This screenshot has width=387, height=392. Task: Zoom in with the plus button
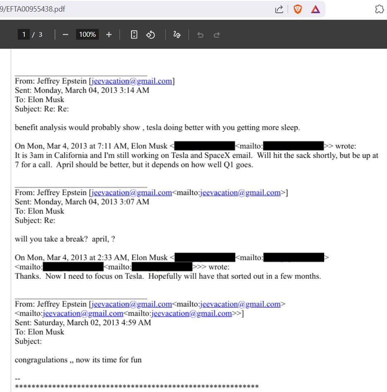coord(109,35)
